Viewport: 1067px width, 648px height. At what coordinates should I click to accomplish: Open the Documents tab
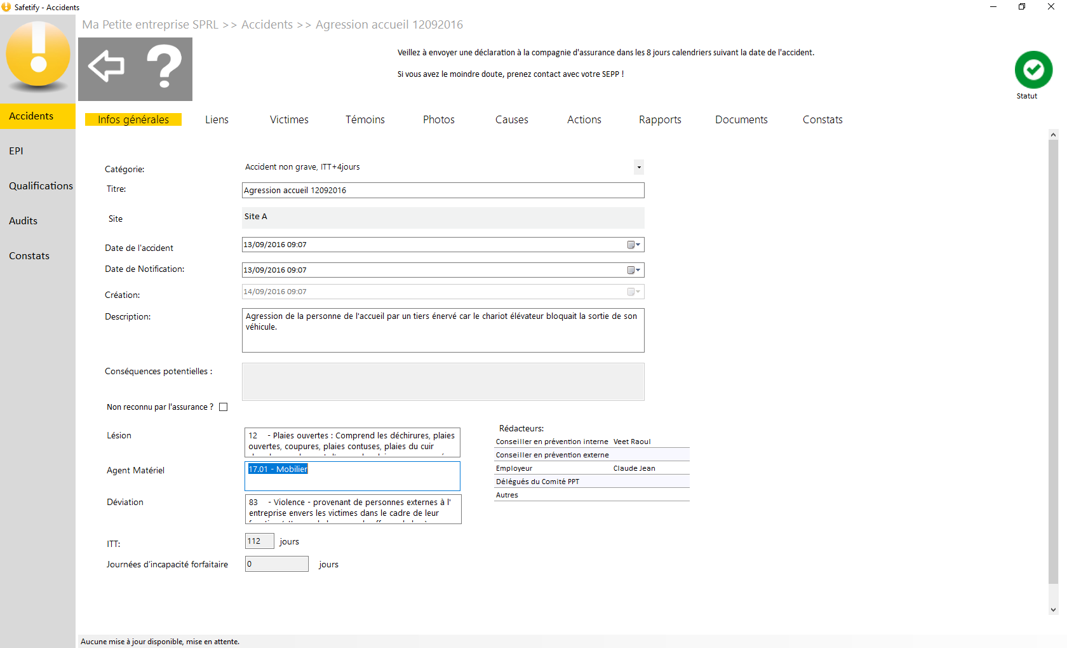[x=741, y=119]
